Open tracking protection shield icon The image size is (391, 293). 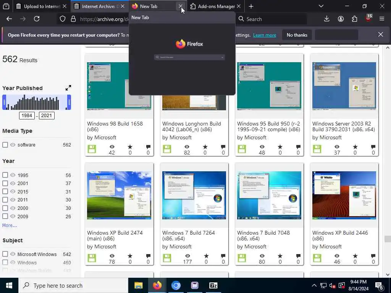pyautogui.click(x=63, y=19)
